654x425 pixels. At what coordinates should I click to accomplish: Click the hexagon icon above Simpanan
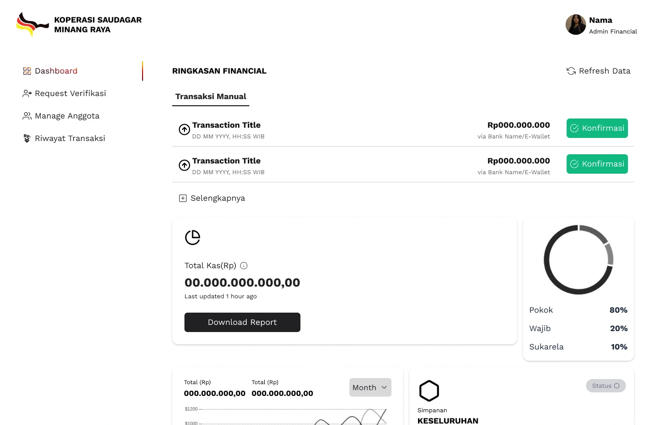click(429, 391)
